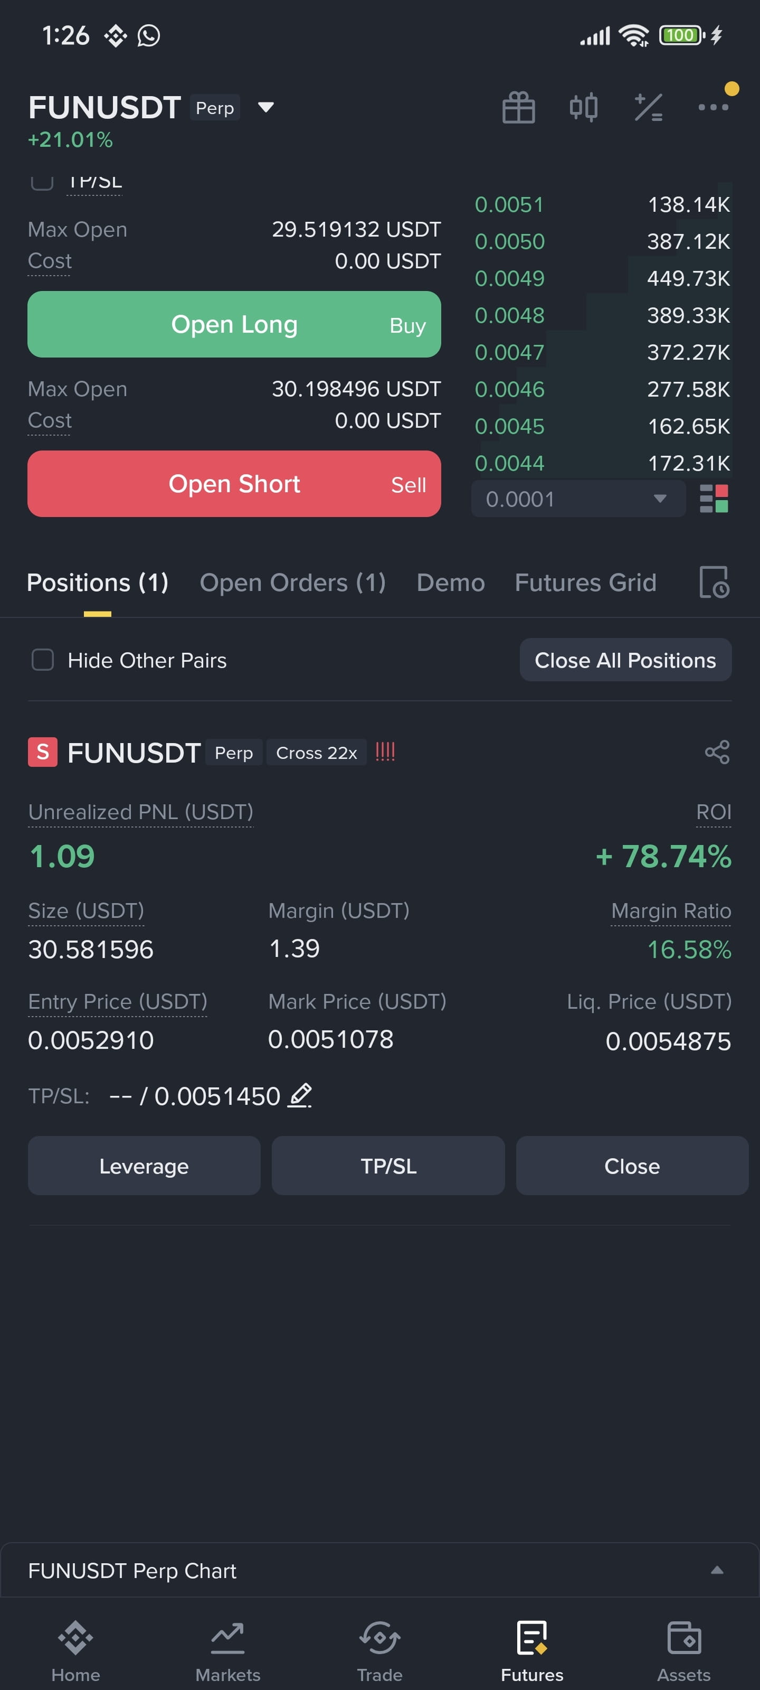This screenshot has height=1690, width=760.
Task: Tap the Open Short Sell button
Action: (234, 484)
